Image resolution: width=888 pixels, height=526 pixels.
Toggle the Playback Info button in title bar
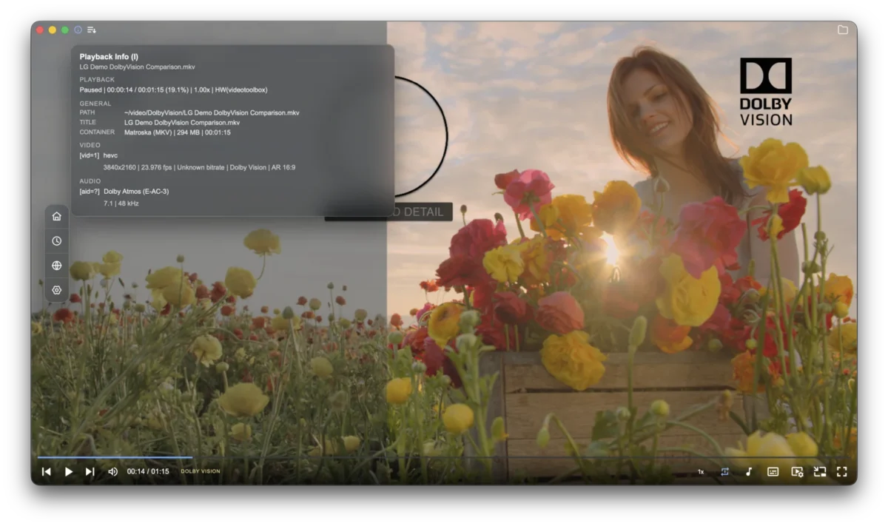click(x=78, y=30)
